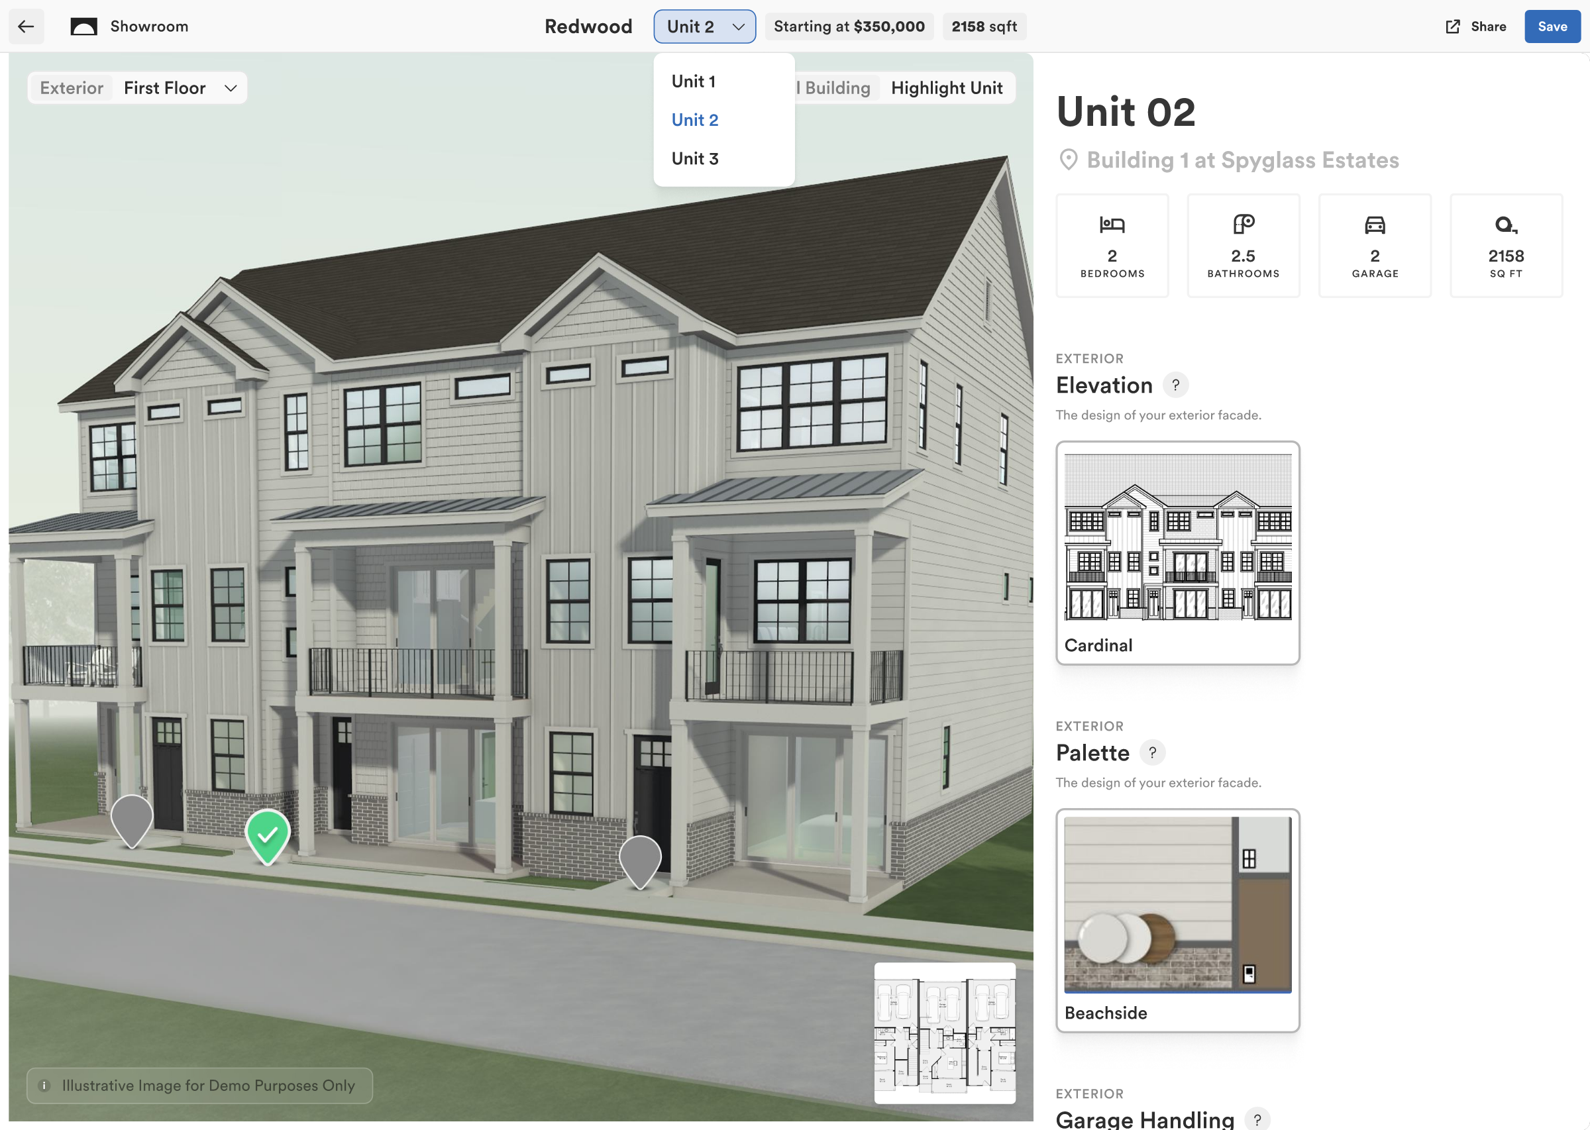Click the Garage Handling help icon
1590x1130 pixels.
1257,1119
